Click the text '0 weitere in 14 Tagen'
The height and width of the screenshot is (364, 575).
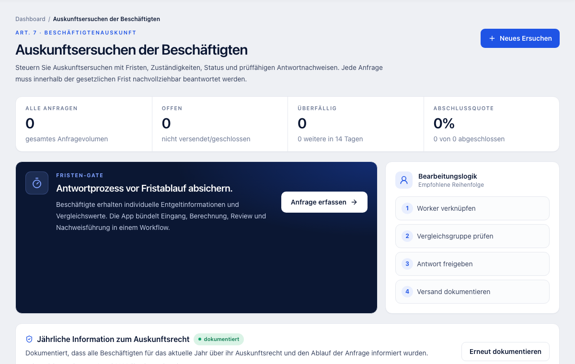(330, 139)
